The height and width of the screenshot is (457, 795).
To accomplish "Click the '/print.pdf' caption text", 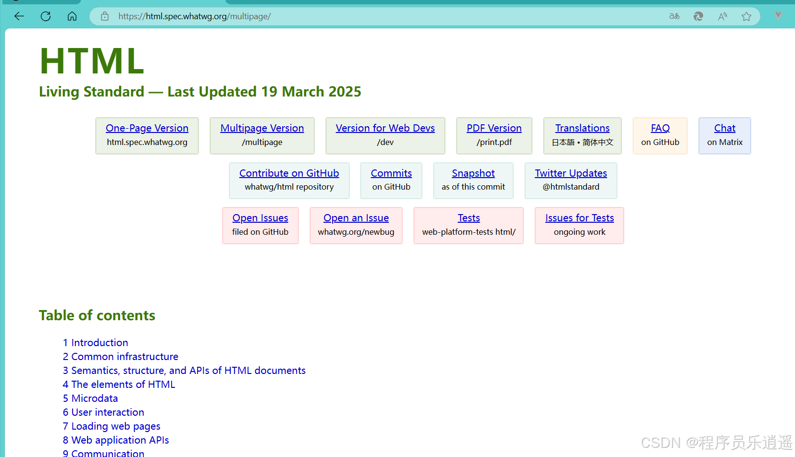I will click(494, 142).
